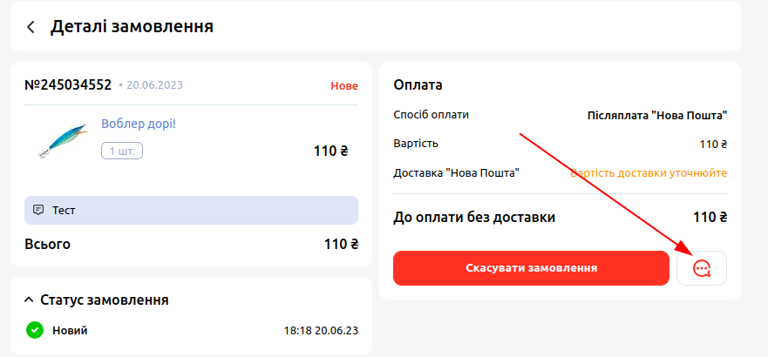Image resolution: width=768 pixels, height=357 pixels.
Task: Collapse the Статус замовлення section chevron
Action: [x=29, y=300]
